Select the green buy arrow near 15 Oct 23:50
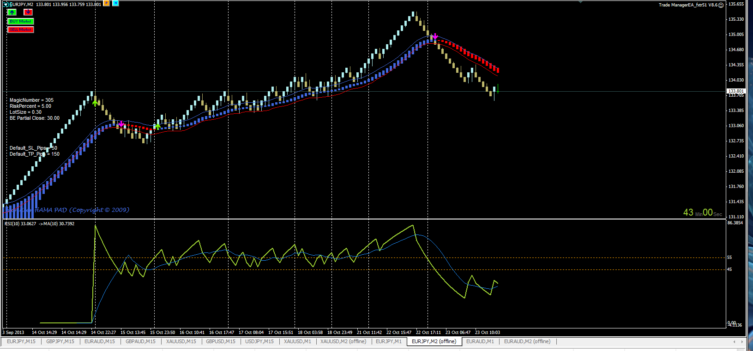 pyautogui.click(x=157, y=127)
